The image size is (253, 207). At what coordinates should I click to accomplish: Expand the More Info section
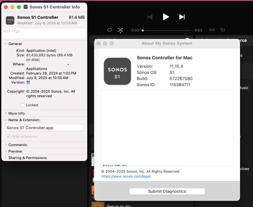coord(6,113)
